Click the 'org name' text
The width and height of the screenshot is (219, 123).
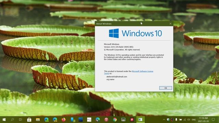click(x=110, y=79)
